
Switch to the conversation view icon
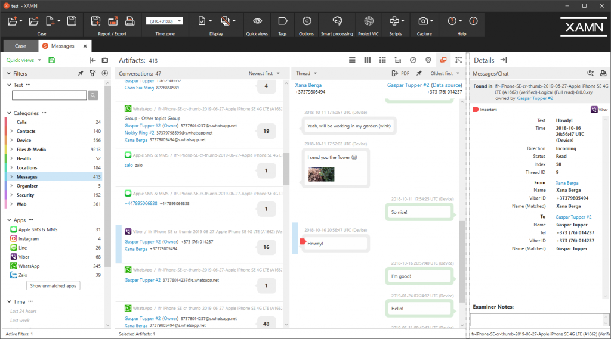tap(443, 60)
